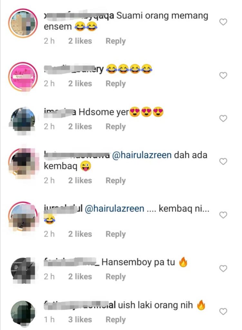Reply to the 'Hansemboy pa tu' comment
Screen dimensions: 242x330
(x=116, y=277)
